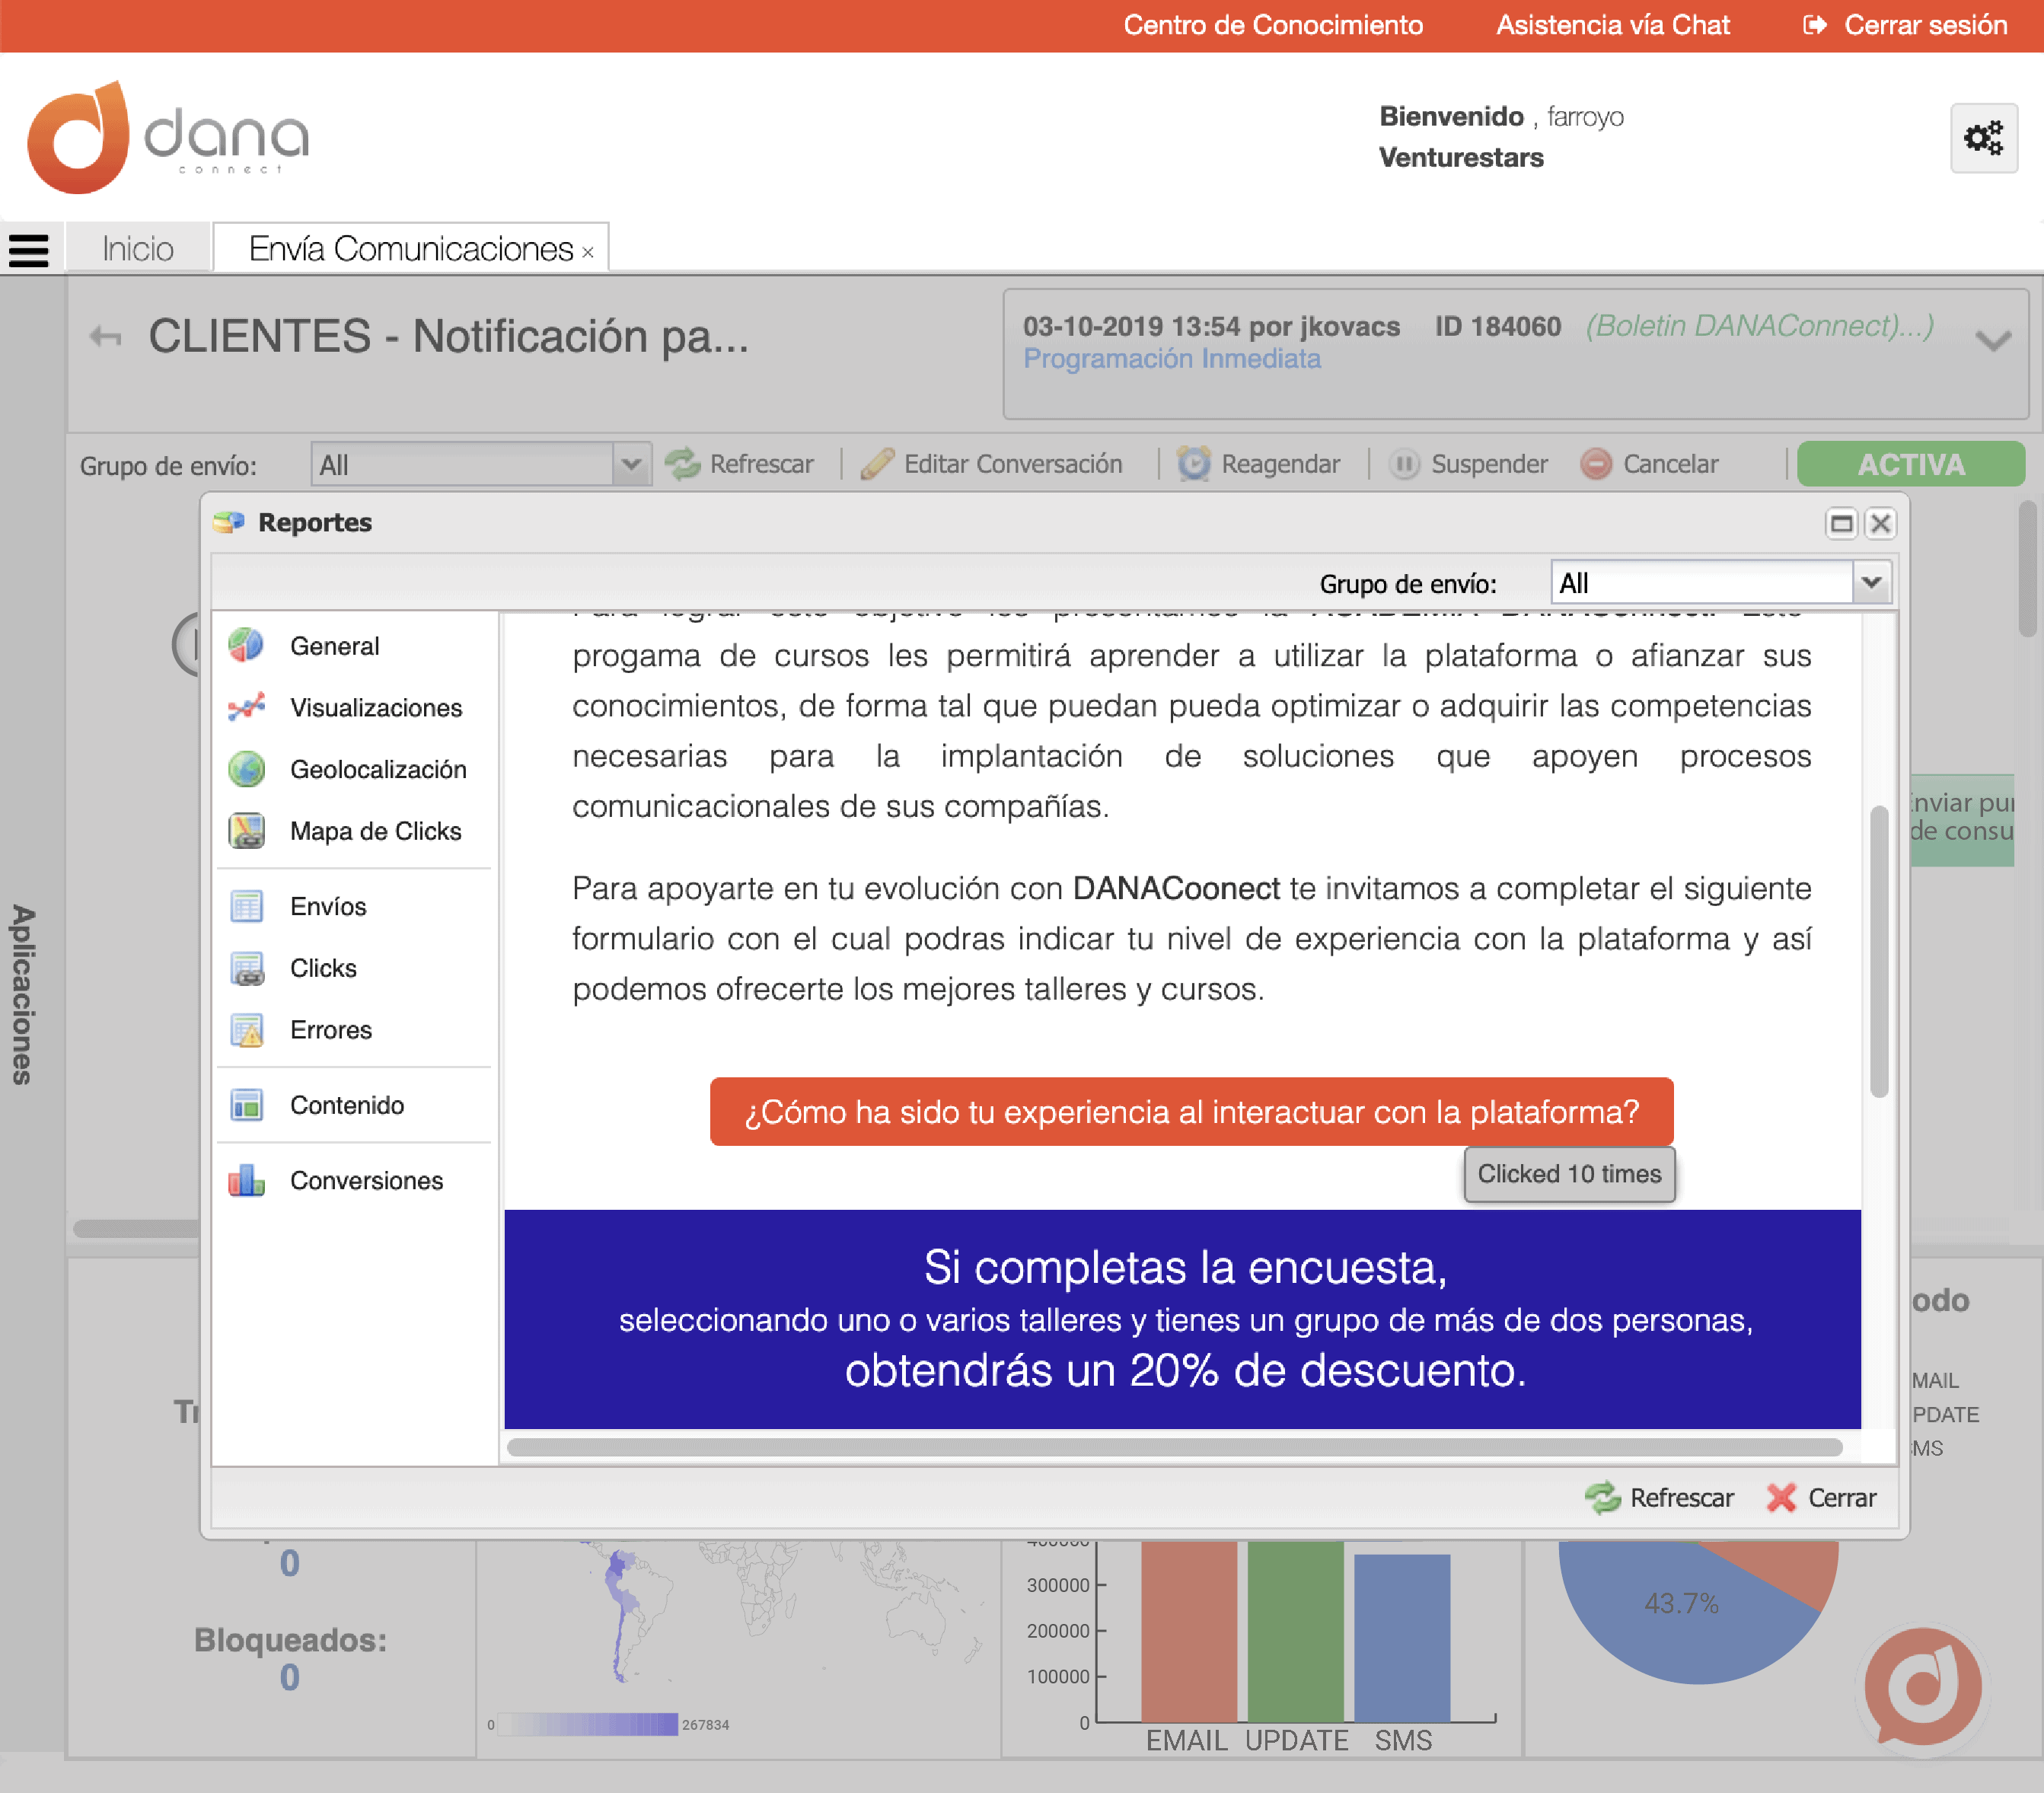Select the Envía Comunicaciones tab
Viewport: 2044px width, 1793px height.
tap(410, 248)
